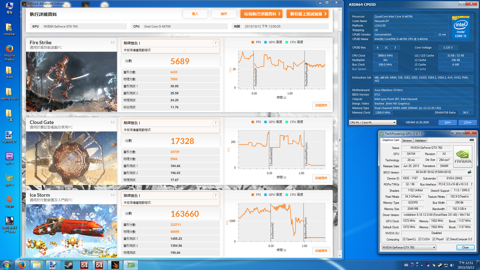The height and width of the screenshot is (270, 480).
Task: Click the 載入 load button
Action: coord(195,14)
